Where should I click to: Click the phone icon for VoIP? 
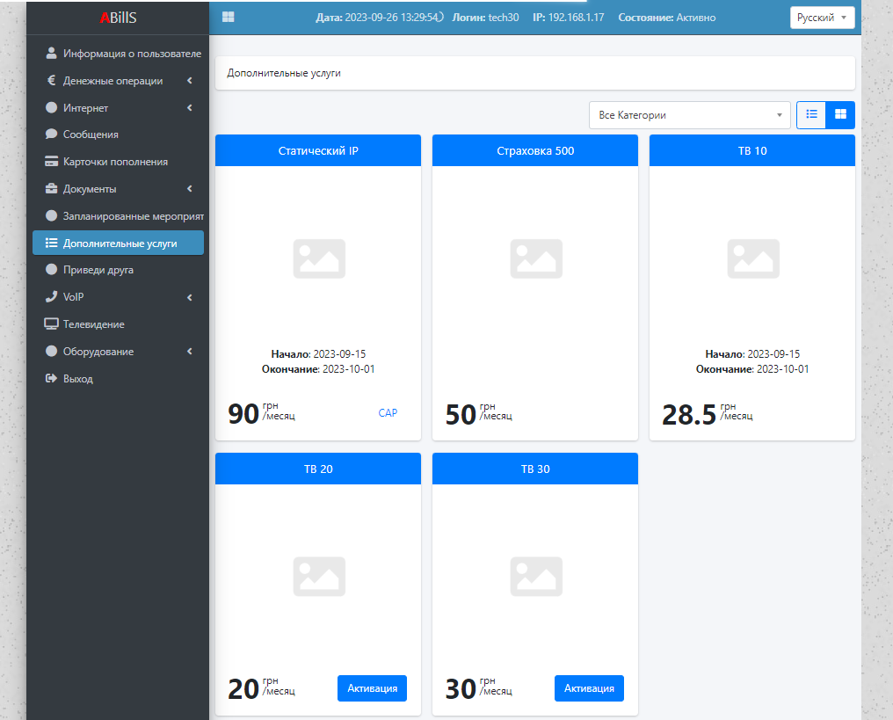pyautogui.click(x=51, y=297)
